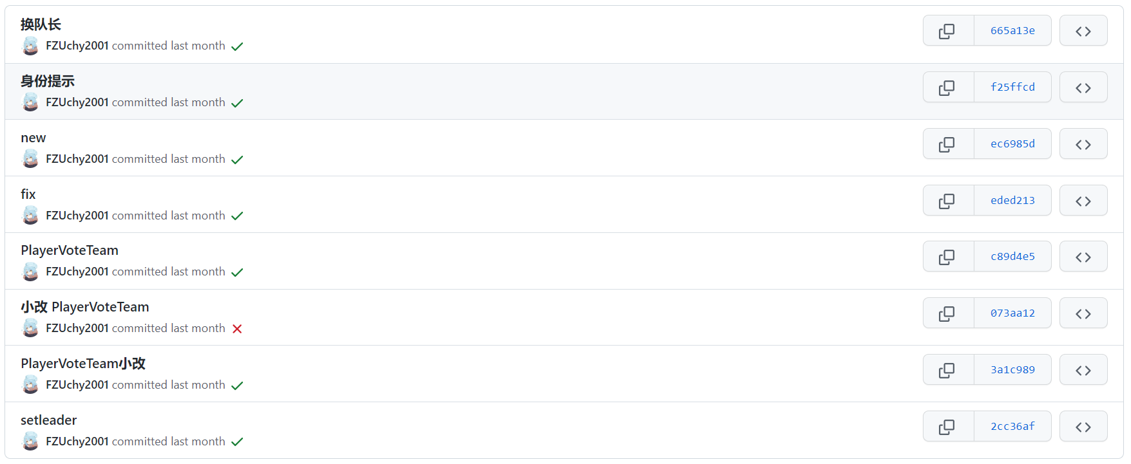
Task: Show passed check status for "fix" commit
Action: tap(237, 216)
